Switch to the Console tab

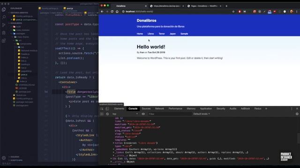[x=133, y=109]
